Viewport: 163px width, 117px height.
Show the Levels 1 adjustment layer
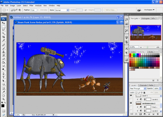[x=131, y=99]
